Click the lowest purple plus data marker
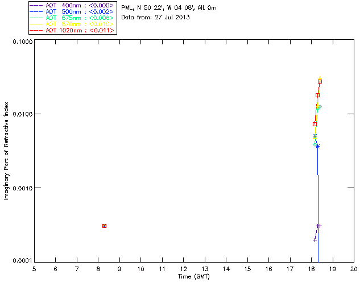Screen dimensions: 364x291 [x=315, y=240]
